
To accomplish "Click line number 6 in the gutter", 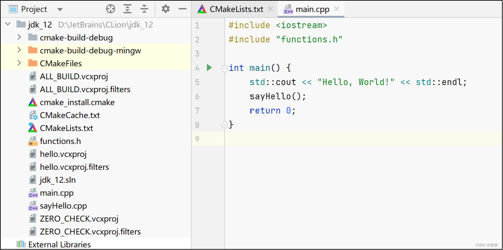I will pos(197,96).
